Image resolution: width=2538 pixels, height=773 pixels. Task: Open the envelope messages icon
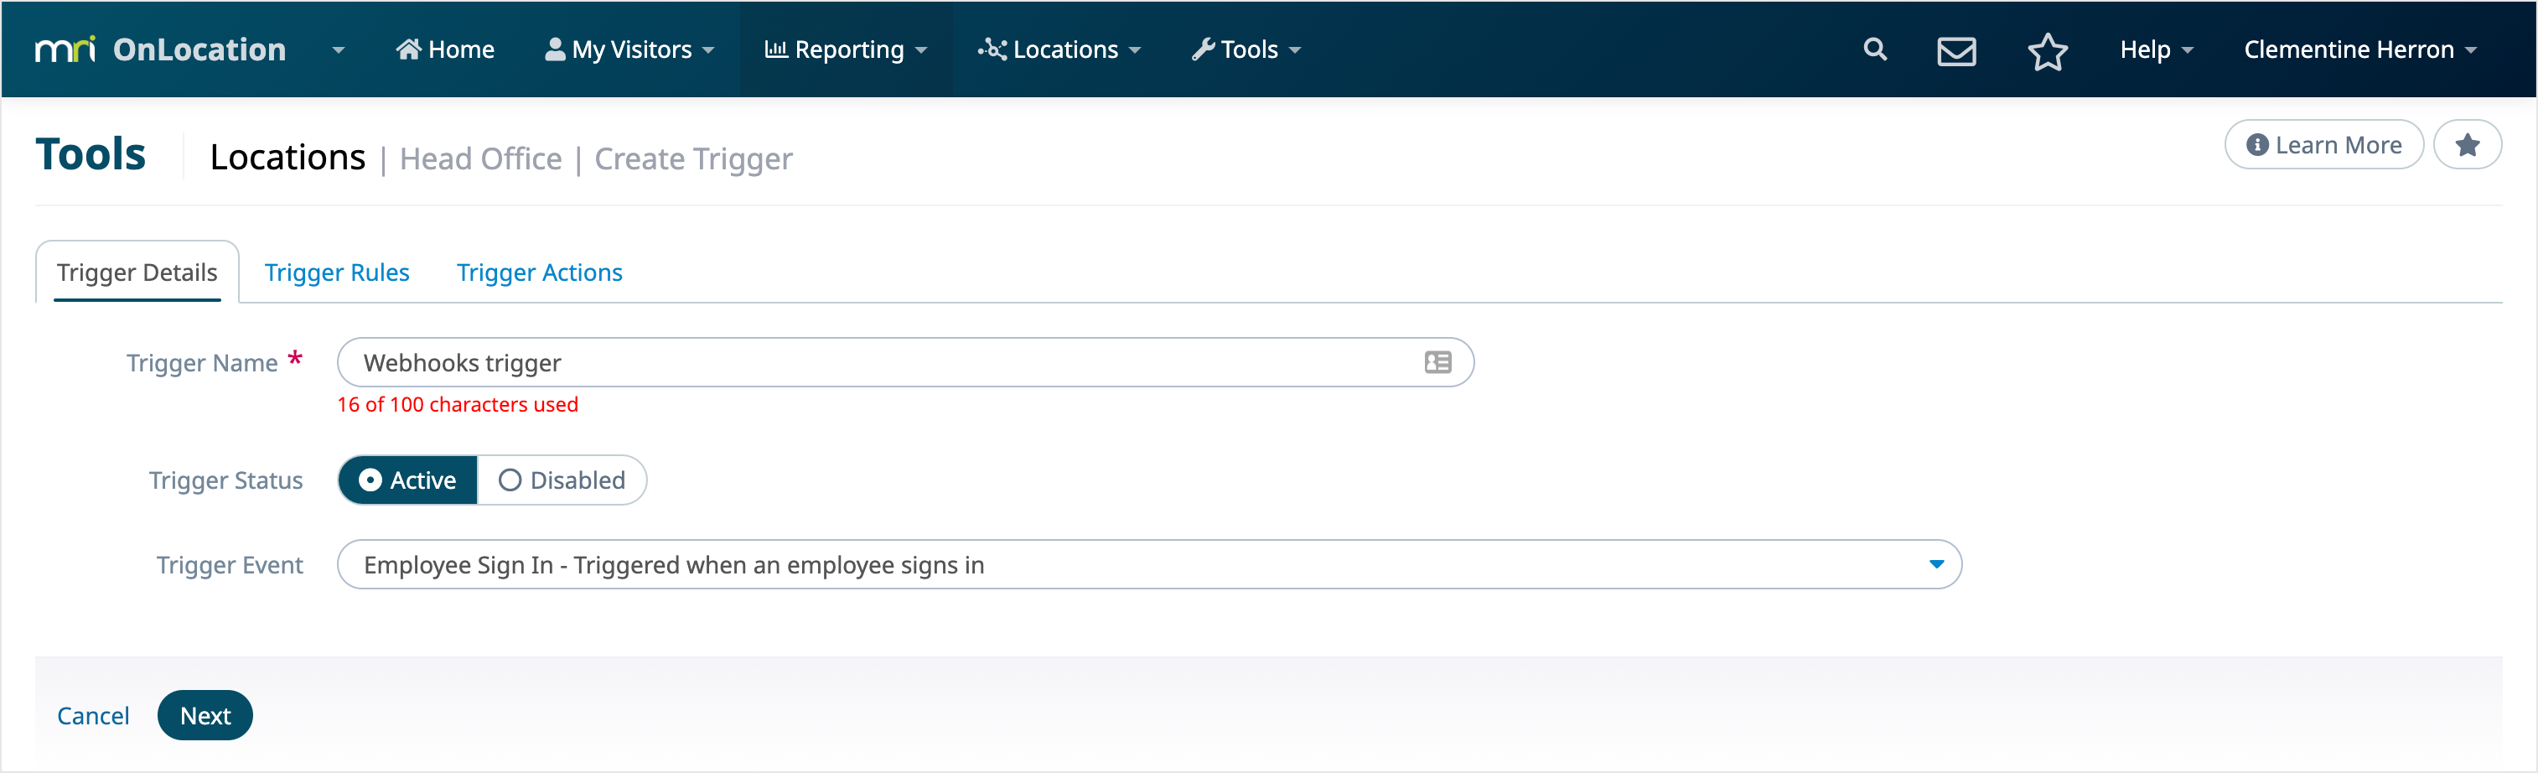[x=1956, y=50]
